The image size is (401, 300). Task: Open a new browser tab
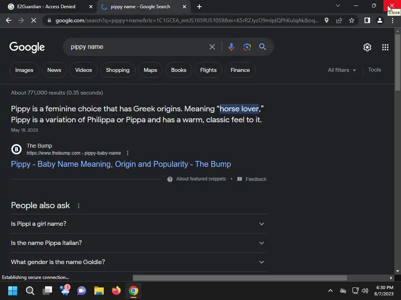pos(199,7)
